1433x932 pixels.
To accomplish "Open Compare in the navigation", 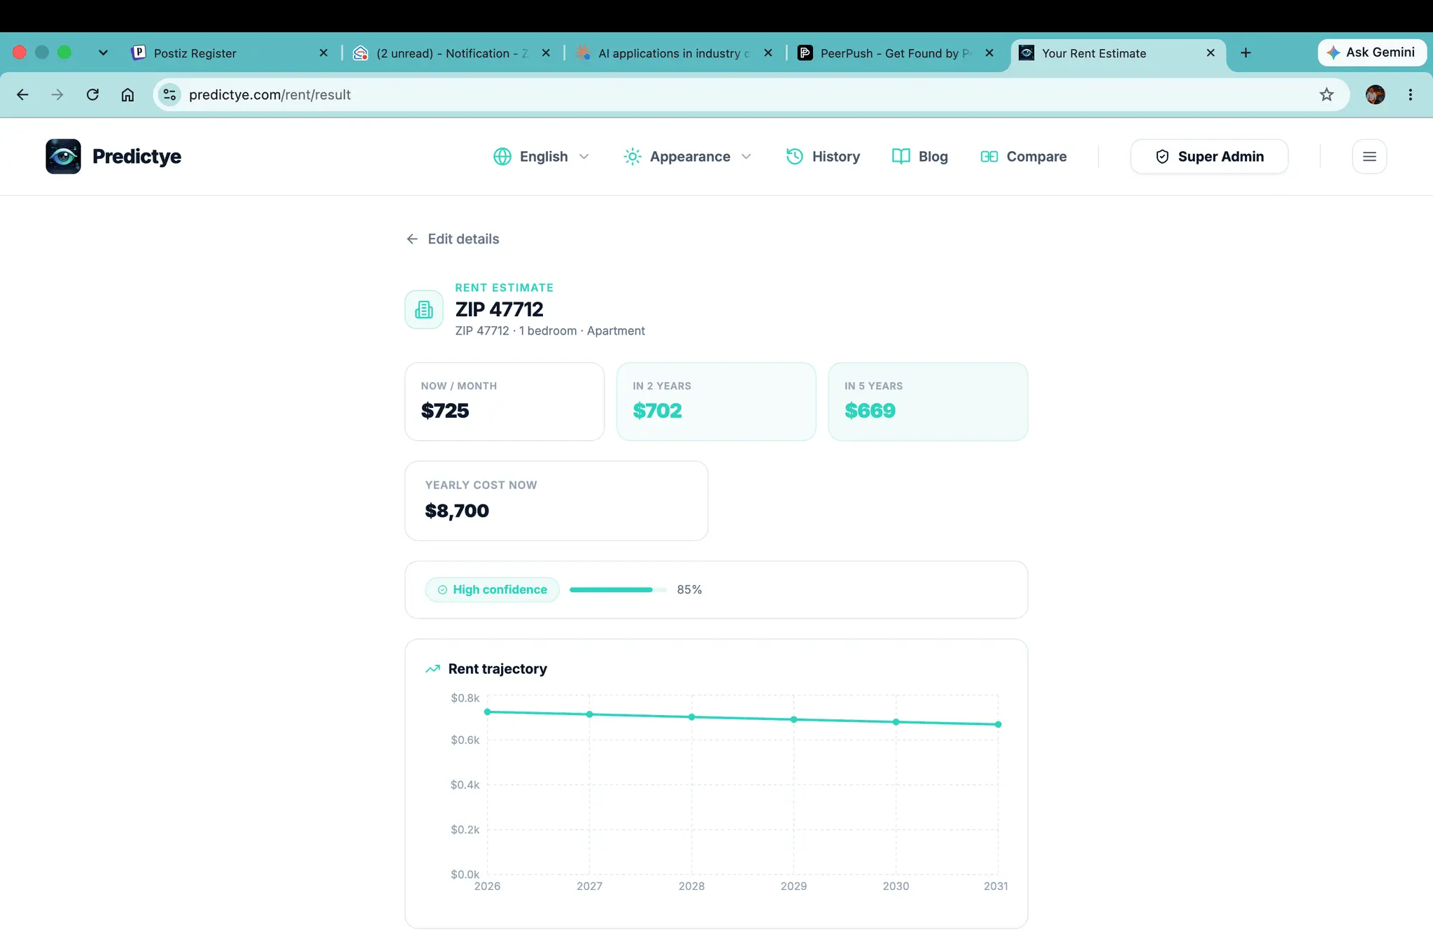I will tap(1023, 157).
